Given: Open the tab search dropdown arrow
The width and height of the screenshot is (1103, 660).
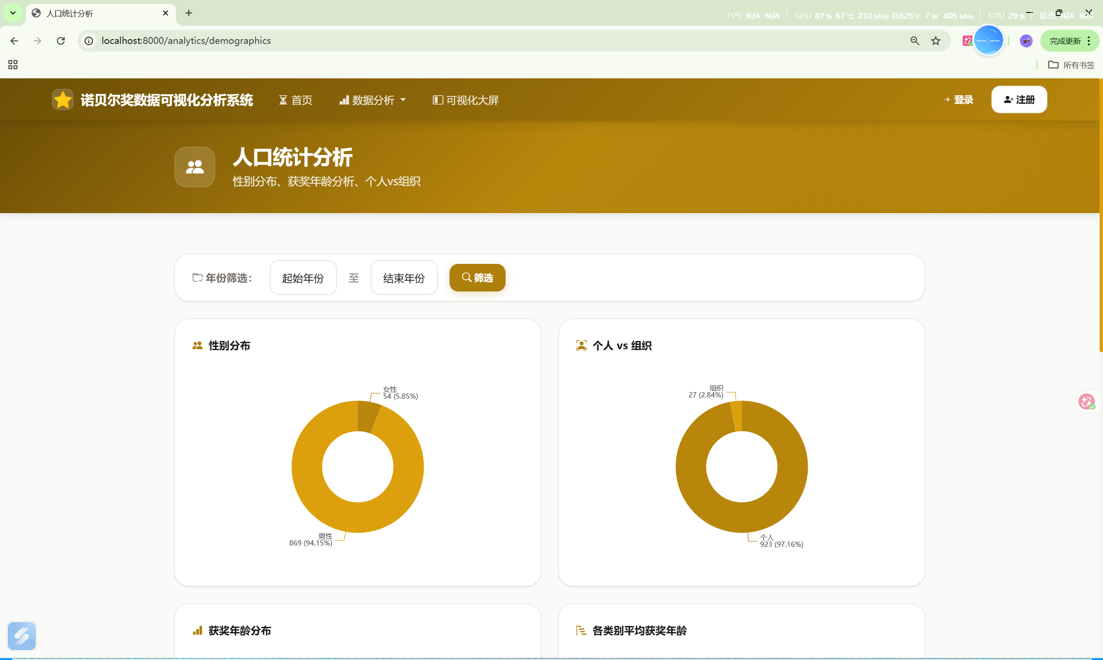Looking at the screenshot, I should point(13,13).
